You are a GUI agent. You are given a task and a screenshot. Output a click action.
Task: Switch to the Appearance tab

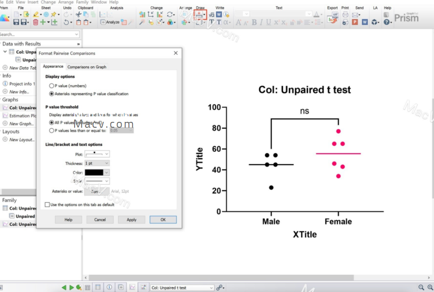[x=53, y=67]
